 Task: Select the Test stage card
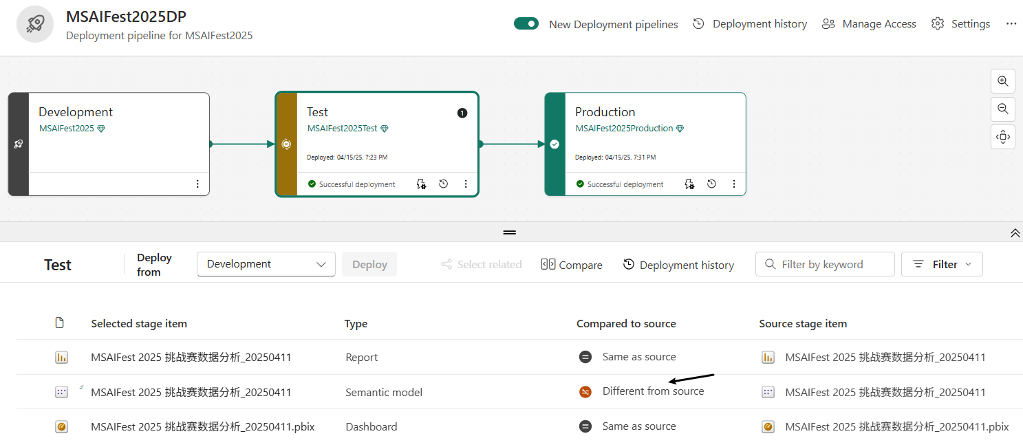pos(377,144)
